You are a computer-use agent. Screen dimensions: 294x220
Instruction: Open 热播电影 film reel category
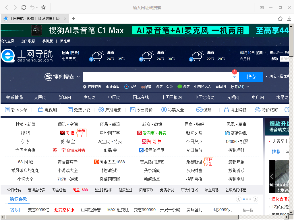(110, 110)
